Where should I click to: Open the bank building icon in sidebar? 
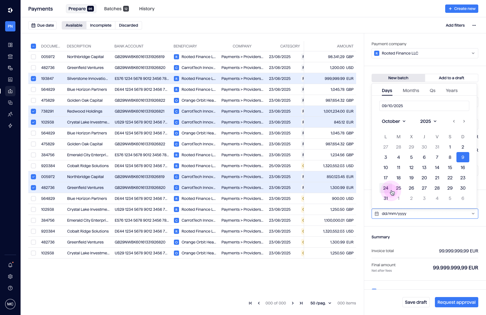[10, 56]
